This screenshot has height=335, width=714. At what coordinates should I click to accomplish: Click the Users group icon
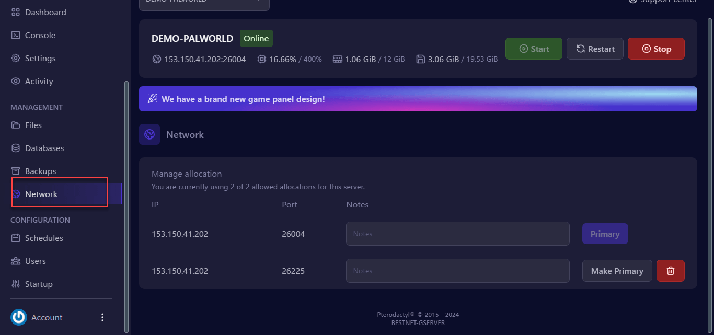(x=16, y=261)
